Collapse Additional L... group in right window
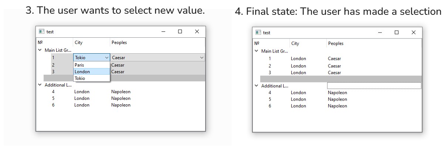This screenshot has height=152, width=448. pyautogui.click(x=256, y=86)
